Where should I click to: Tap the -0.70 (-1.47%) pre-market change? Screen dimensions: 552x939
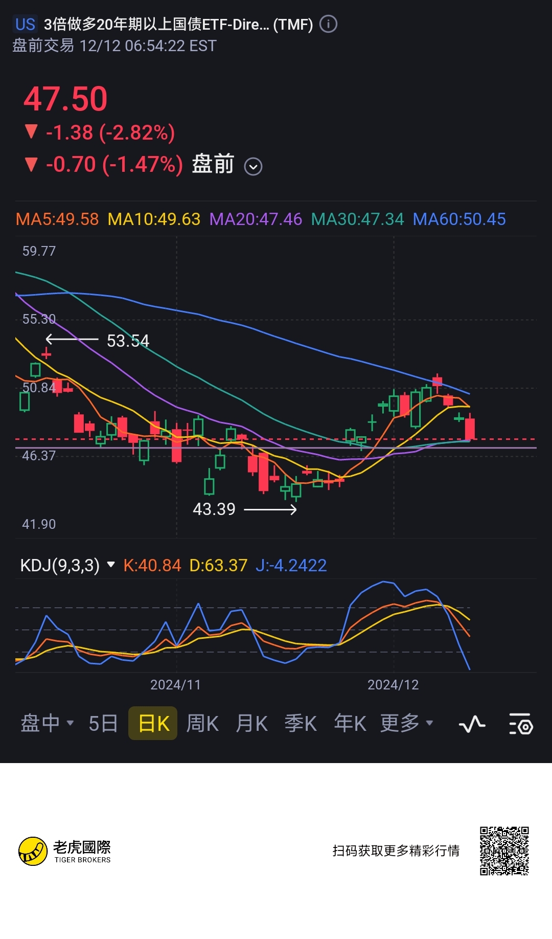(x=104, y=165)
